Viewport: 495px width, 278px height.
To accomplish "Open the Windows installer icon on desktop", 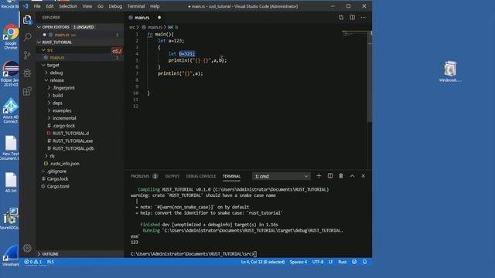I will tap(450, 72).
